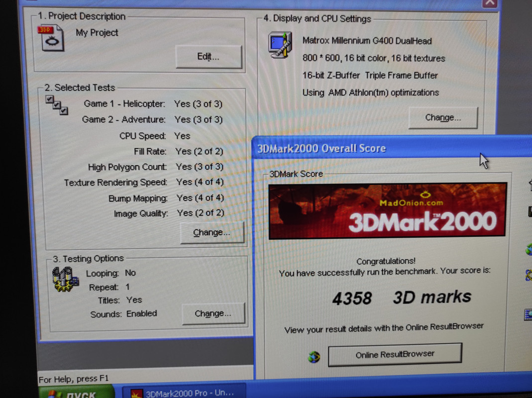Click the 'Game 2 - Adventure:' row

click(152, 119)
